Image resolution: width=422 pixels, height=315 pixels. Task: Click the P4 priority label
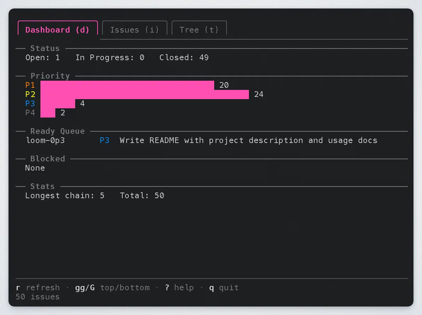point(30,113)
